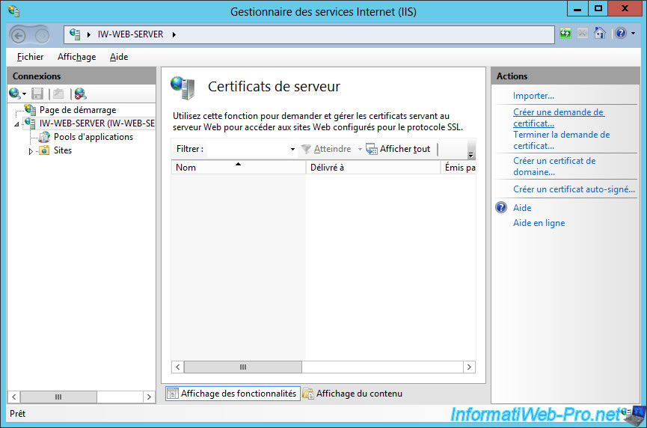The width and height of the screenshot is (647, 428).
Task: Select IW-WEB-SERVER node in Connexions tree
Action: (97, 123)
